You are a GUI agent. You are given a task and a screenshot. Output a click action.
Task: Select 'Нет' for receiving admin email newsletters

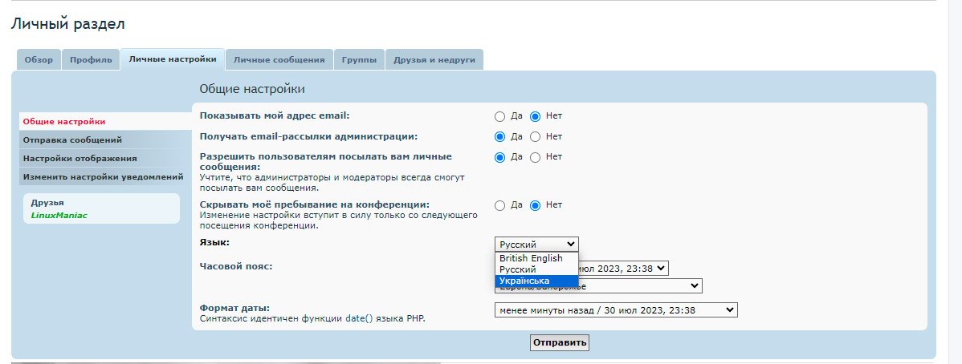coord(535,136)
